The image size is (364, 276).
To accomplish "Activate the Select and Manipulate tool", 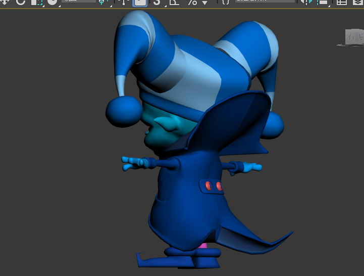I will (124, 2).
